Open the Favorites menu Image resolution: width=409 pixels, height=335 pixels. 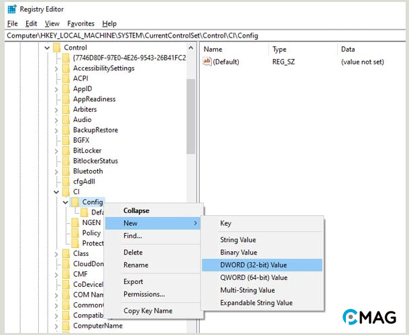tap(81, 23)
